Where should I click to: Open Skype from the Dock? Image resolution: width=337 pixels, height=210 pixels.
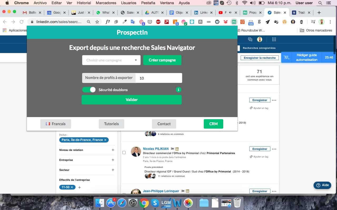tap(155, 203)
